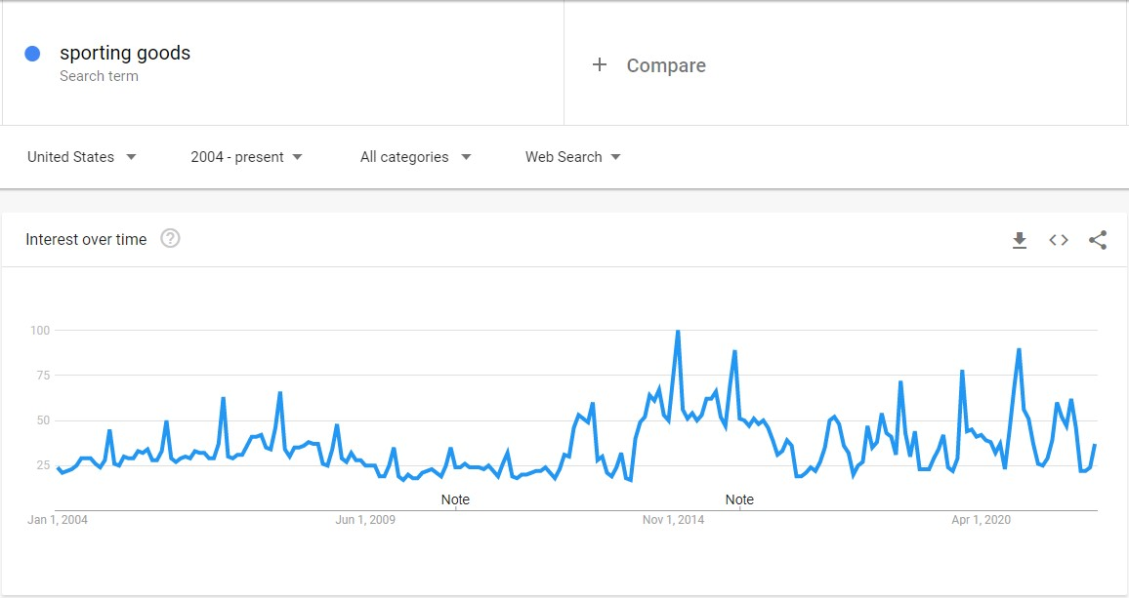The image size is (1129, 598).
Task: Click the Jan 1, 2004 axis label
Action: point(58,520)
